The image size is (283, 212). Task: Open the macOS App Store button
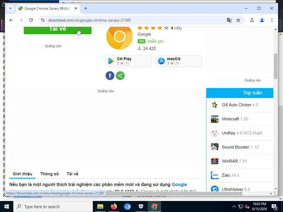pos(179,61)
